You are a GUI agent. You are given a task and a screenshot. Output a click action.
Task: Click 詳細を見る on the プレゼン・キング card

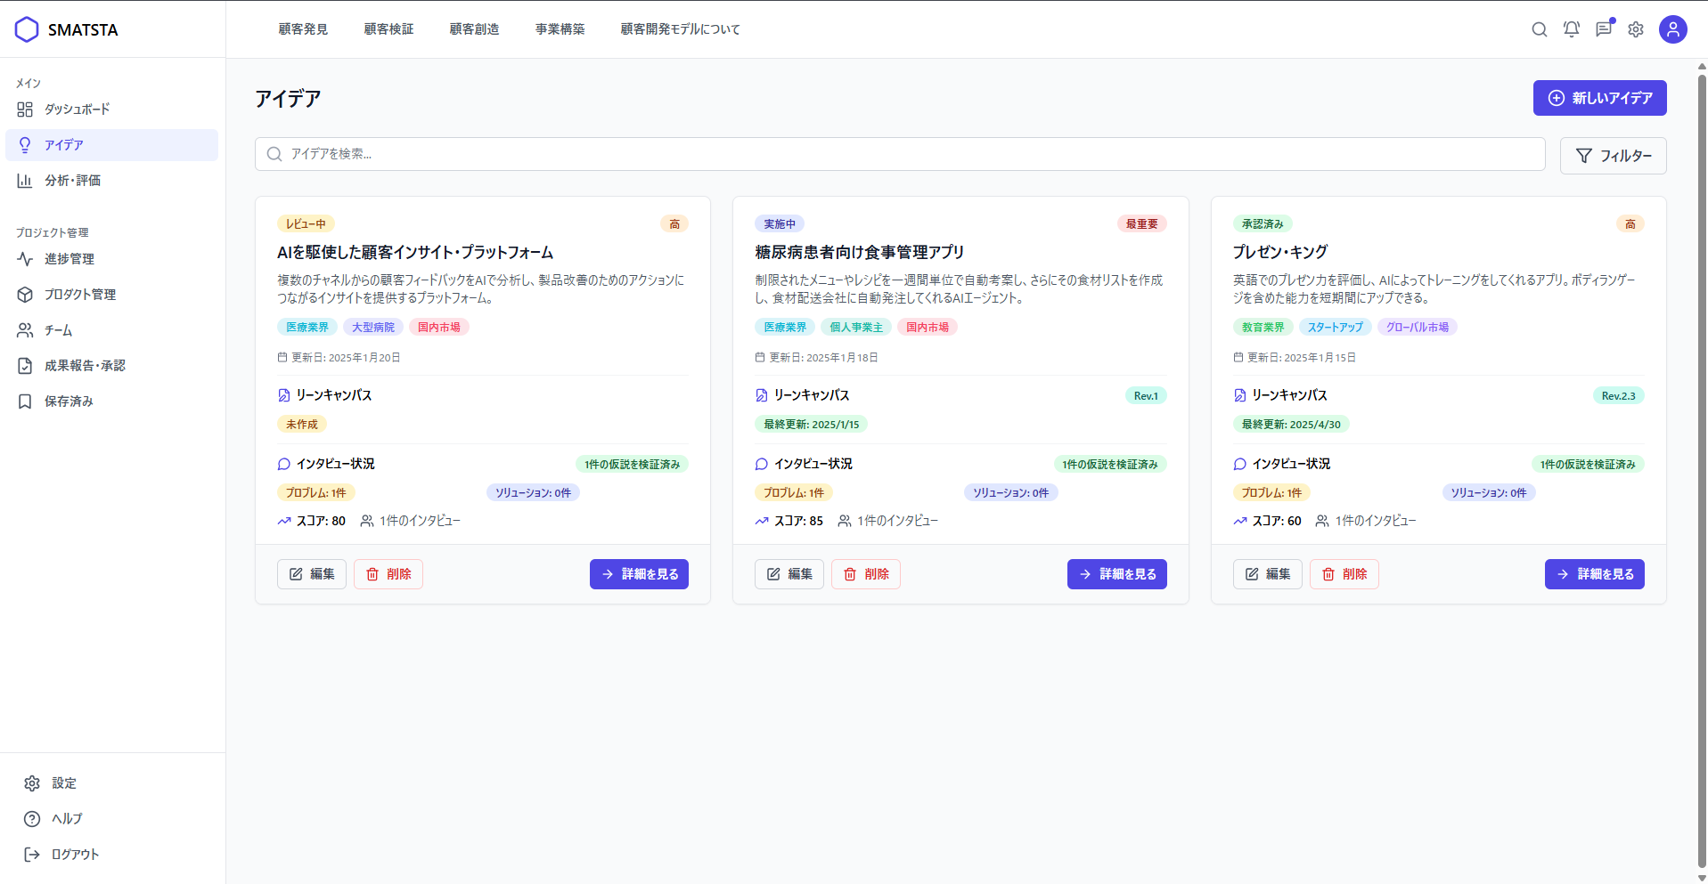[1594, 574]
